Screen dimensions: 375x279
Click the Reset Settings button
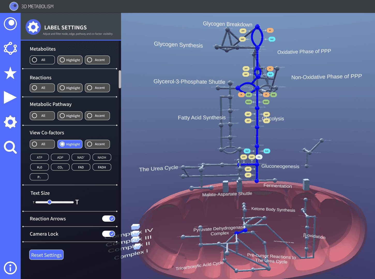tap(46, 255)
